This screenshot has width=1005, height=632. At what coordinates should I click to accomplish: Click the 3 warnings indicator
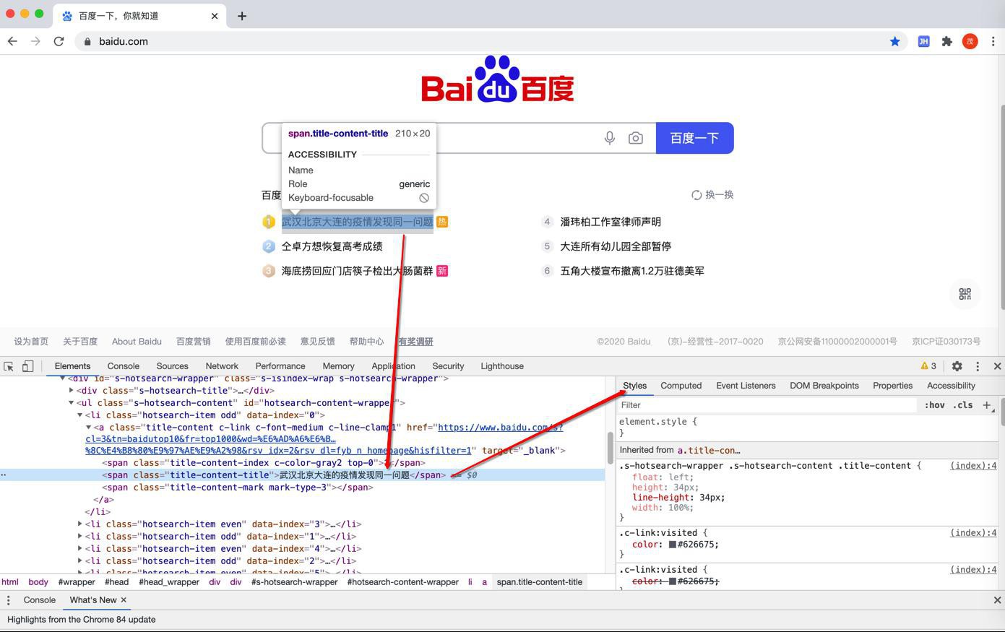(x=928, y=366)
